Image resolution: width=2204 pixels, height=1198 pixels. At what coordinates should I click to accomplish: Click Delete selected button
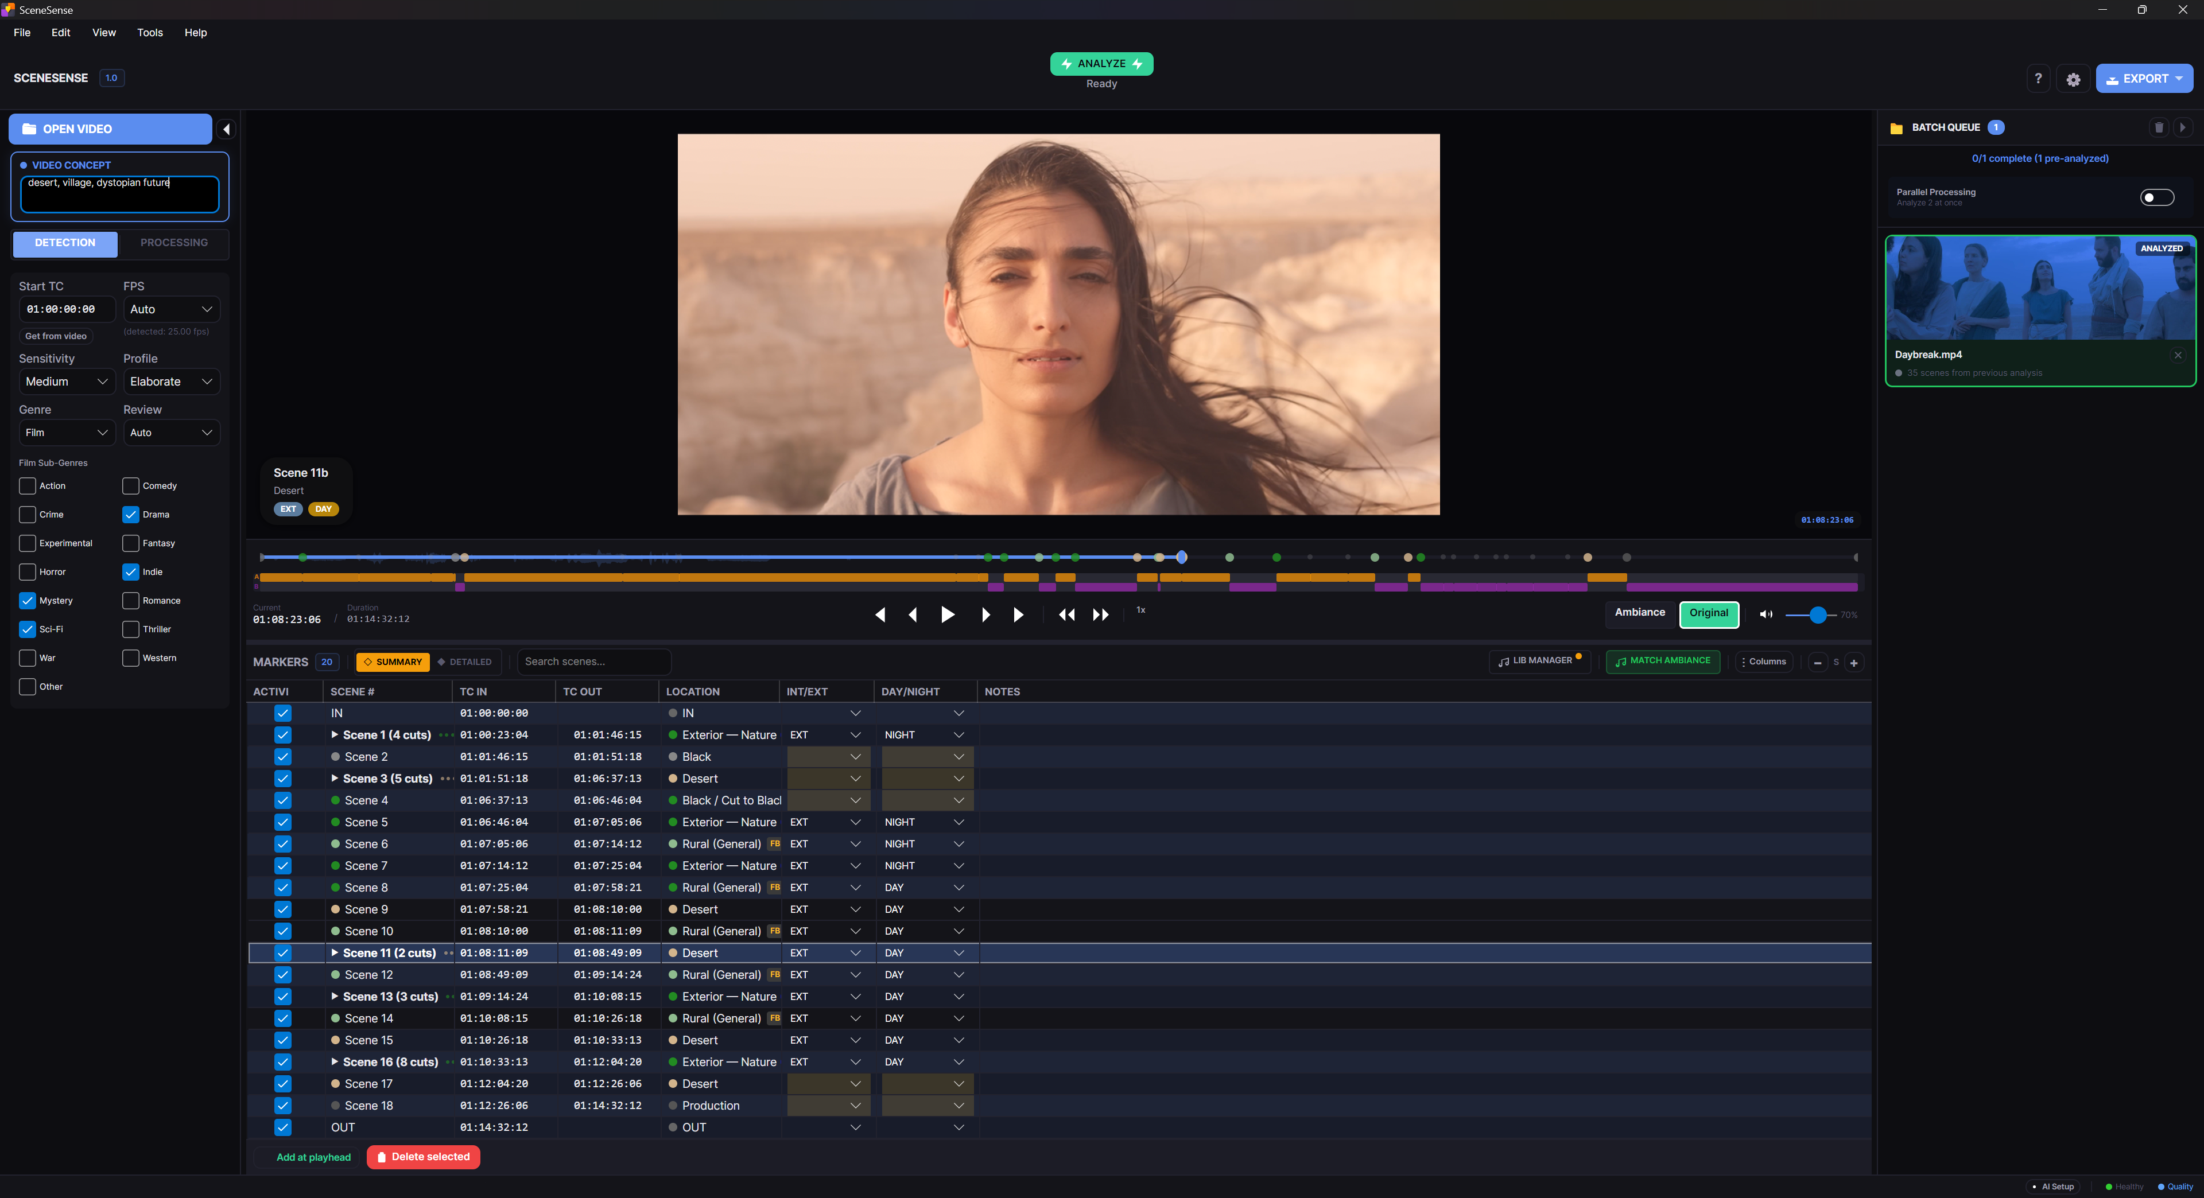click(422, 1157)
